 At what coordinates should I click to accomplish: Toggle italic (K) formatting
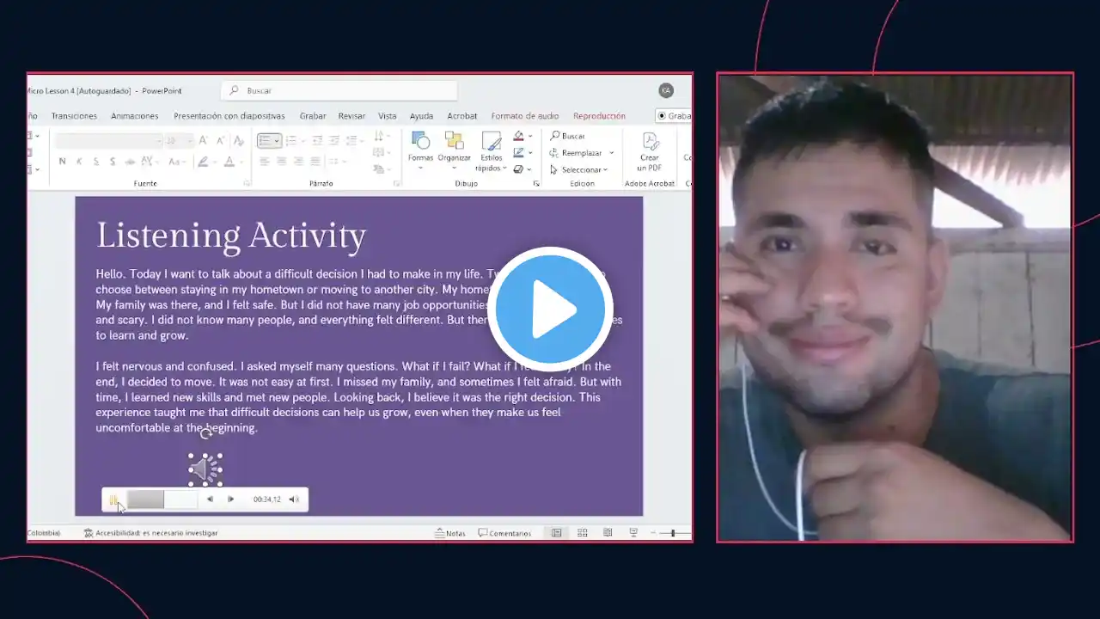tap(79, 162)
